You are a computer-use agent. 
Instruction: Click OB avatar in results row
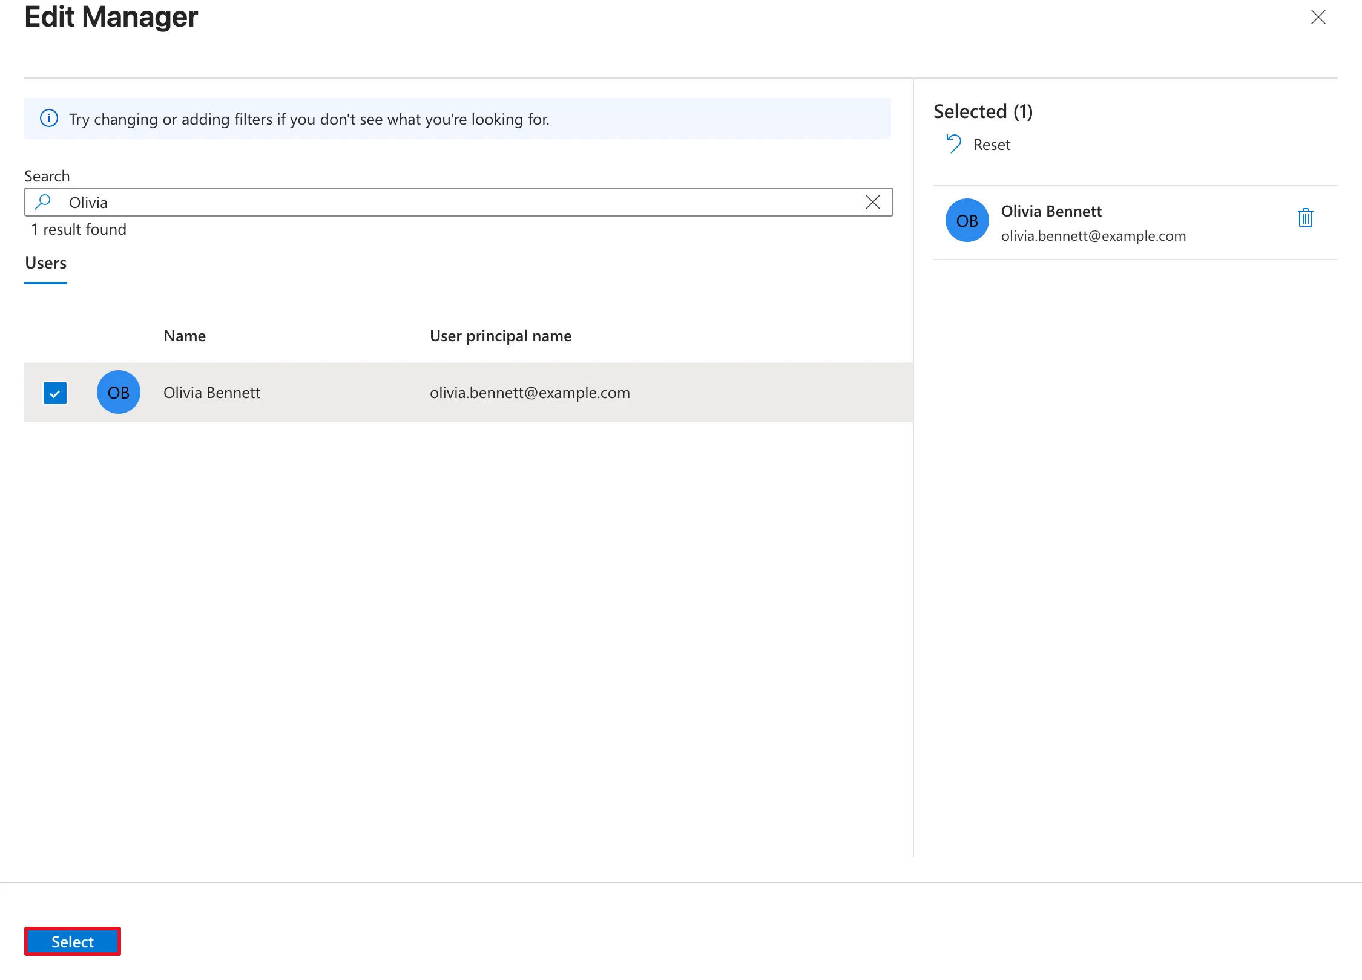119,392
